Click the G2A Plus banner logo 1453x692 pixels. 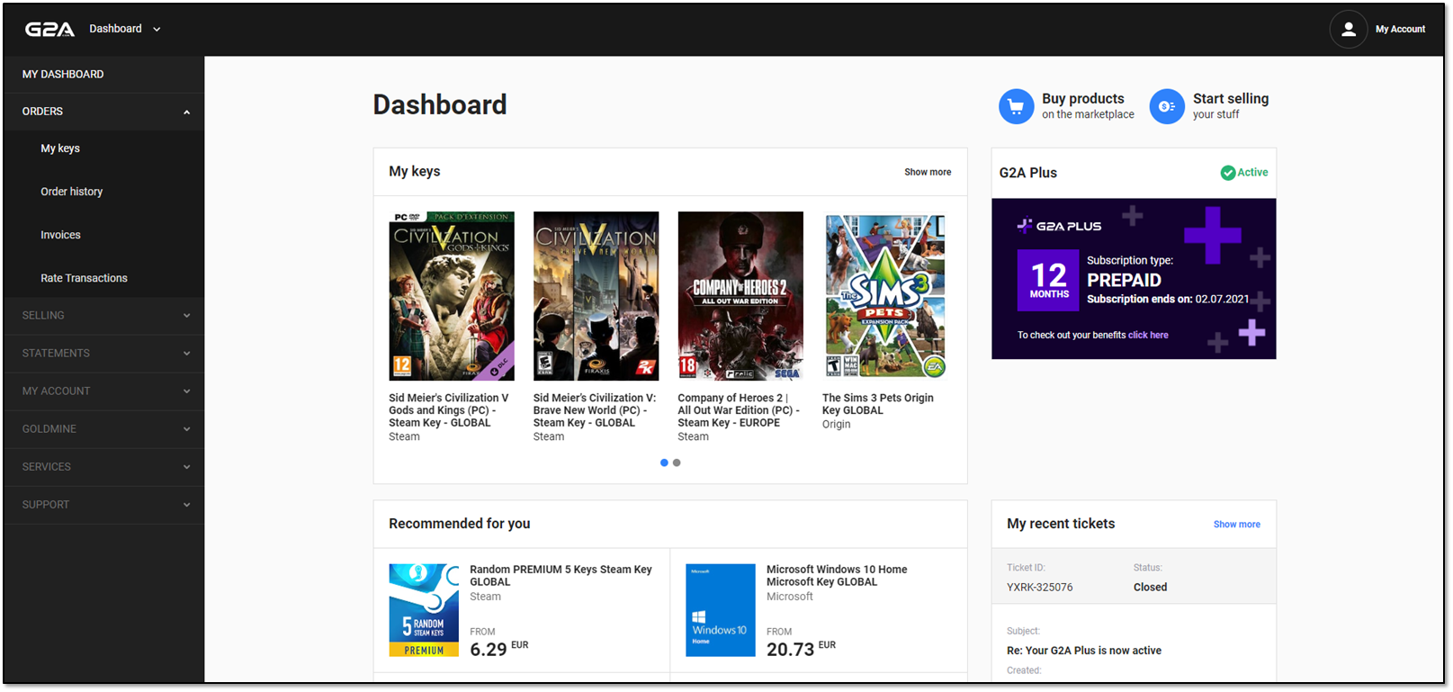pos(1059,226)
